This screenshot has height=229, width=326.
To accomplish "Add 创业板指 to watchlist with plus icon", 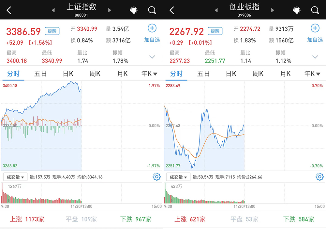I will 315,29.
